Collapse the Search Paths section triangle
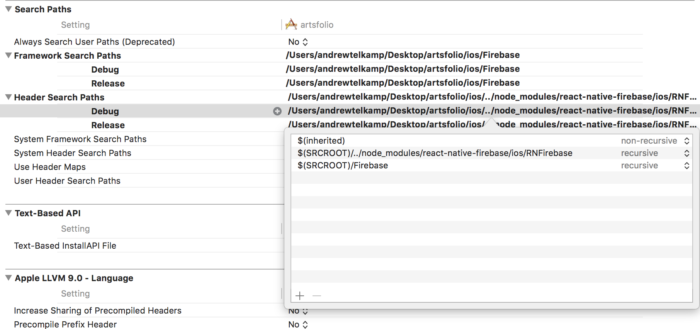 pos(8,9)
